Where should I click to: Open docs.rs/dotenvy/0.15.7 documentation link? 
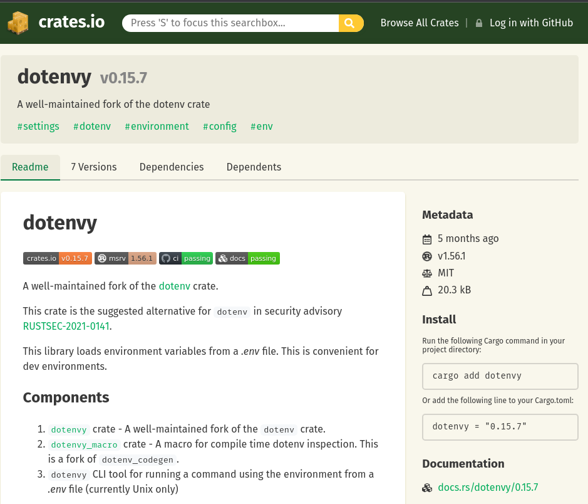click(488, 488)
